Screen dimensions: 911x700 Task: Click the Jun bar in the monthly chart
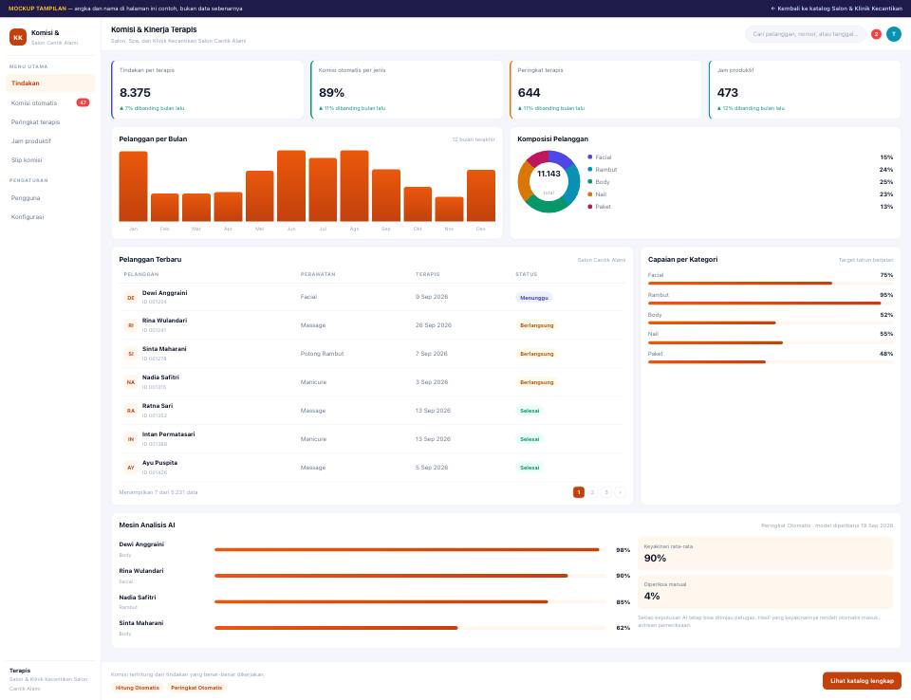pyautogui.click(x=291, y=186)
